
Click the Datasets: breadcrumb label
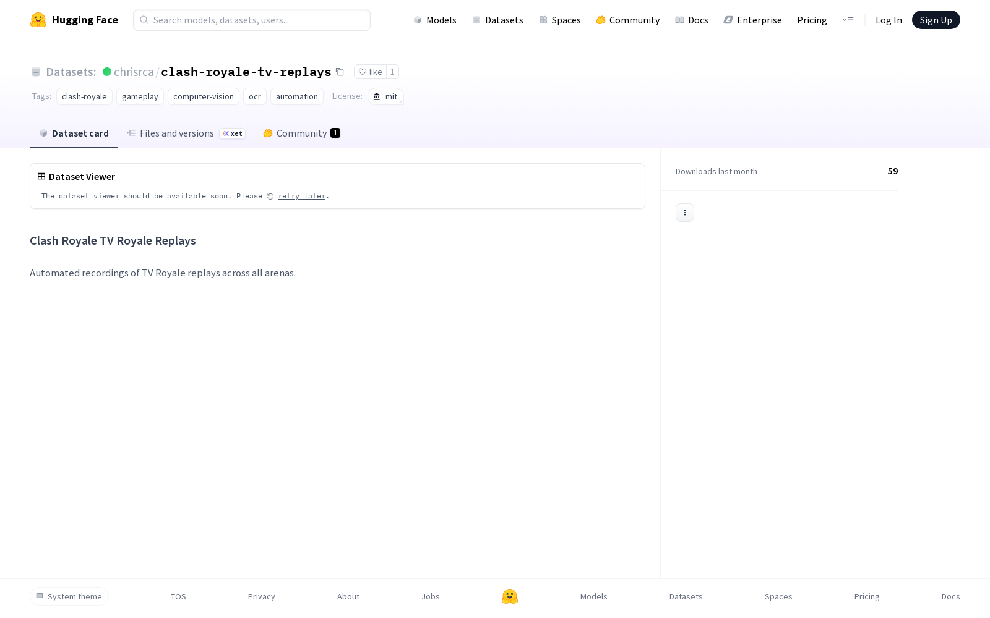pos(71,72)
